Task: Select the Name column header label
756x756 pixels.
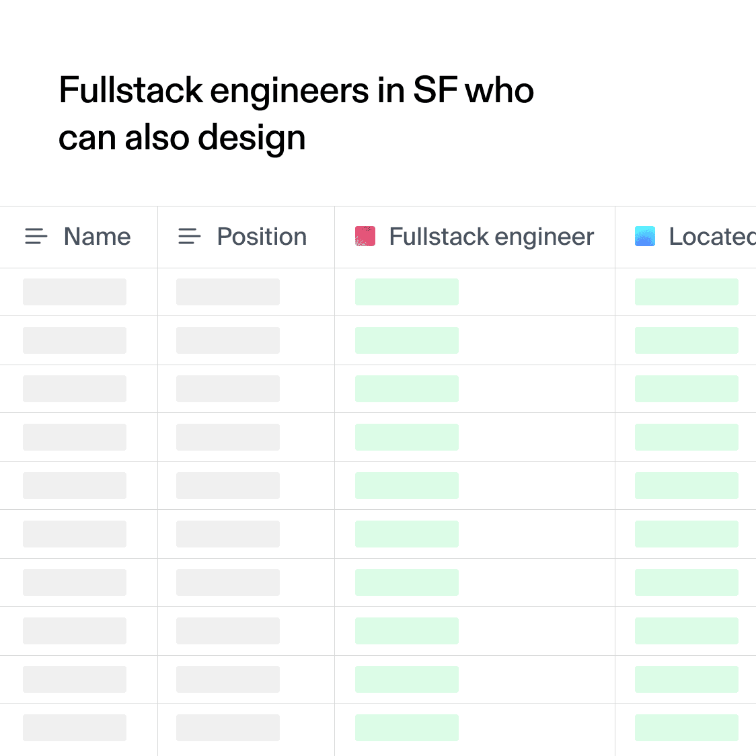Action: point(97,237)
